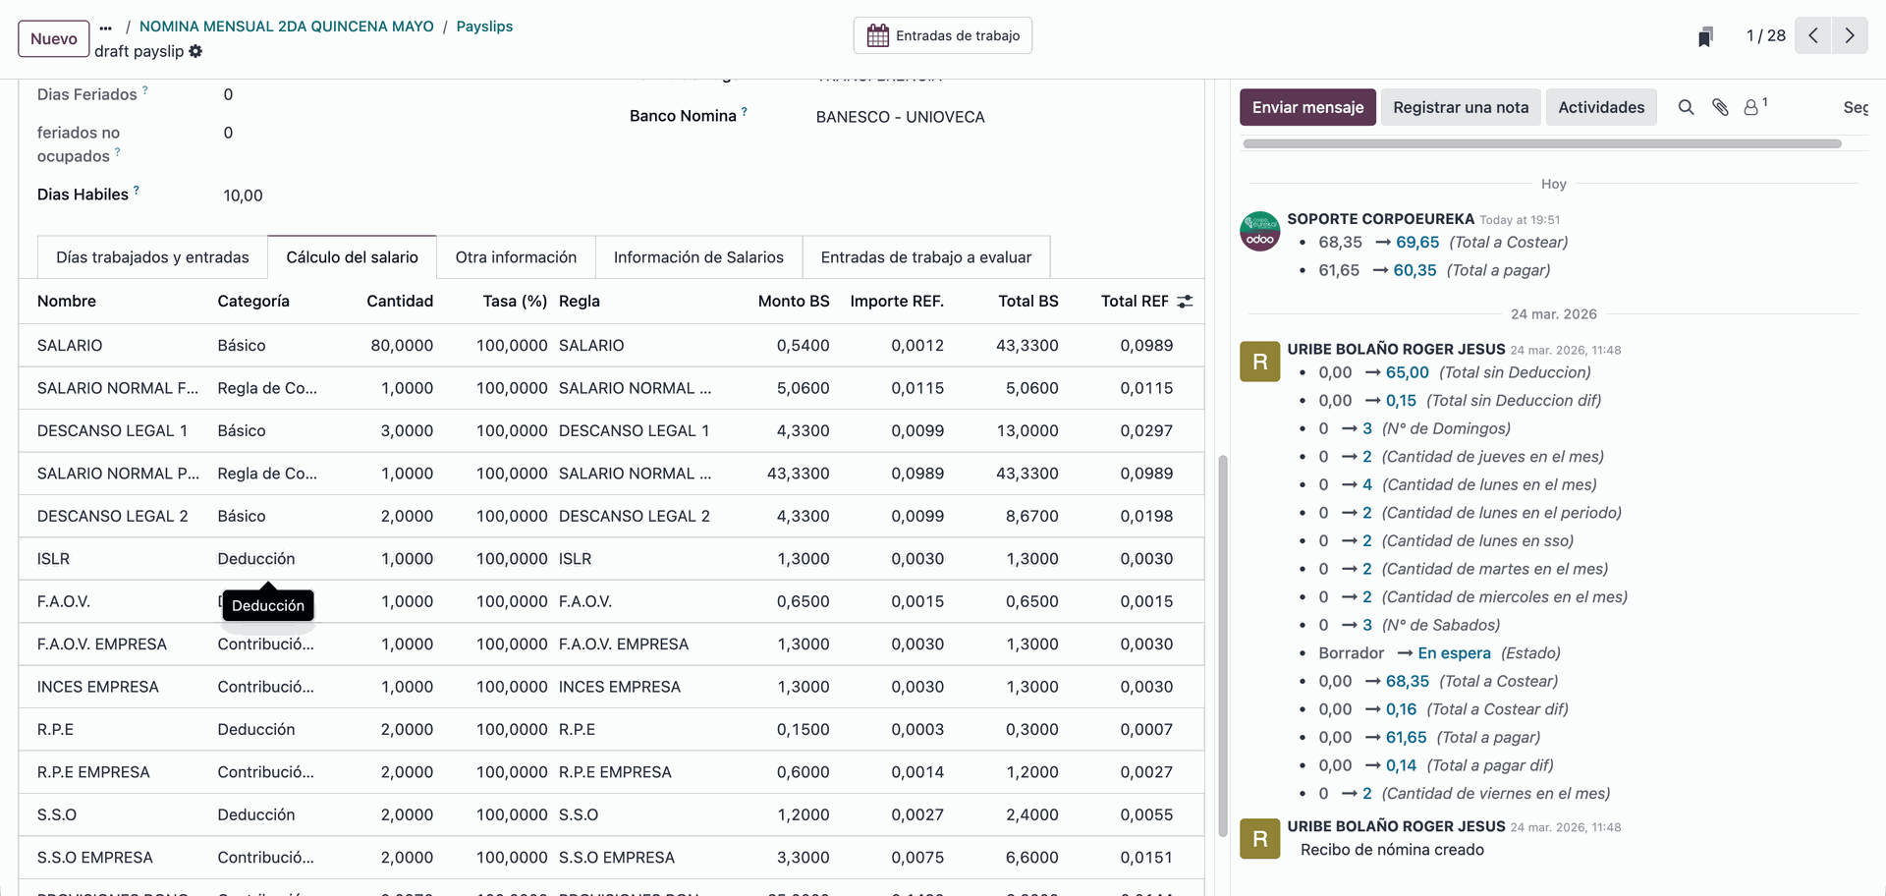Show followers via the person icon

tap(1752, 107)
